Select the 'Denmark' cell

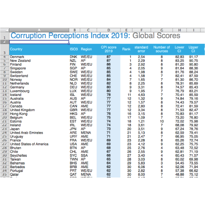point(39,57)
